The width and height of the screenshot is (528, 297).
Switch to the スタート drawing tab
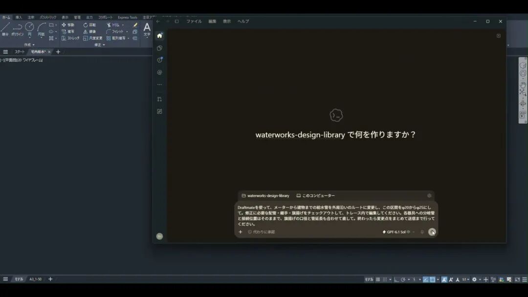tap(20, 52)
